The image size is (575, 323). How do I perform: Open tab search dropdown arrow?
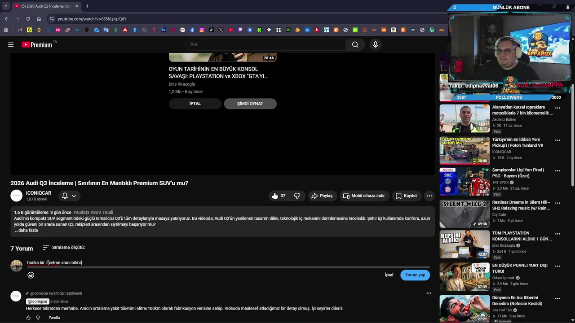click(6, 6)
